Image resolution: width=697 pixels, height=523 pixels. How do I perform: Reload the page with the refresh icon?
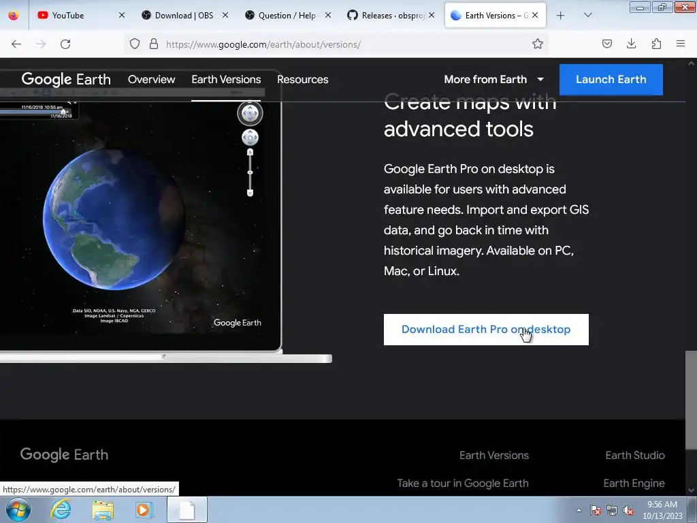(65, 44)
